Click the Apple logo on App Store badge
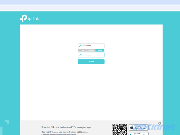This screenshot has width=180, height=135. click(x=132, y=128)
